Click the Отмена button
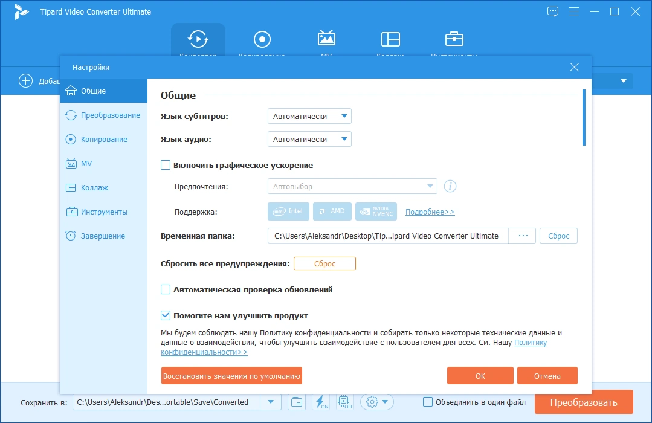The image size is (652, 423). click(x=547, y=376)
